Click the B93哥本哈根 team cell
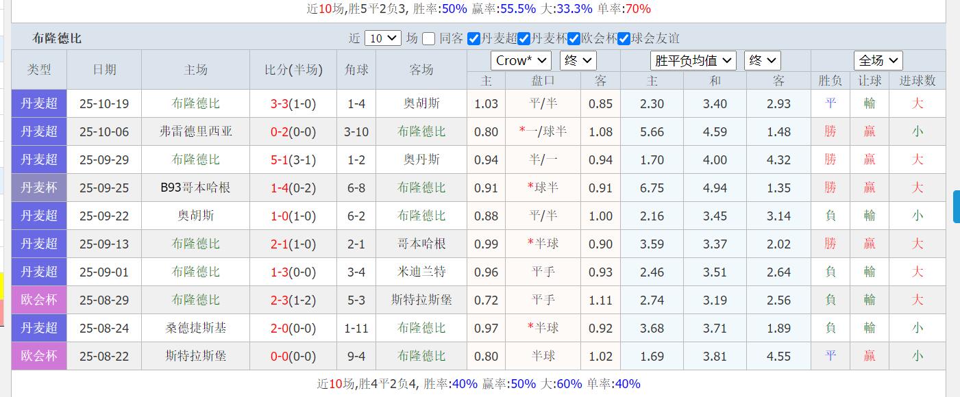Image resolution: width=960 pixels, height=397 pixels. tap(195, 188)
